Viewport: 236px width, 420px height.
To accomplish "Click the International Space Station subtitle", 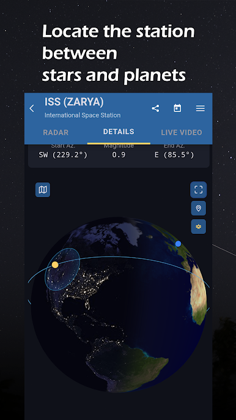I will point(83,115).
